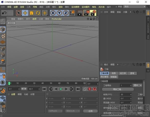Click viewport zoom camera icon
150x117 pixels.
(91, 19)
